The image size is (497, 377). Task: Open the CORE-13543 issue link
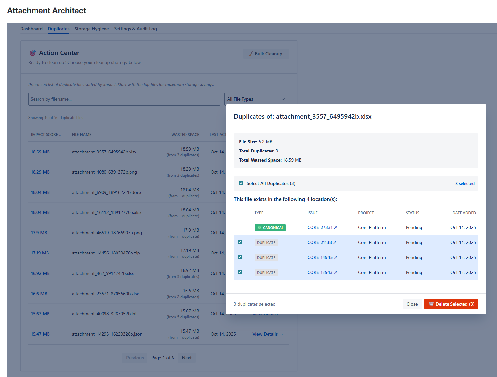(x=321, y=272)
